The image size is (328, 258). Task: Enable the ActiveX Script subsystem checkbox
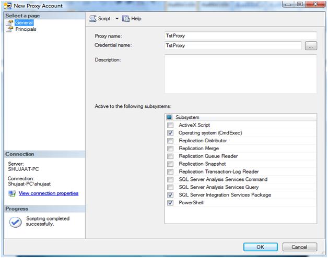170,125
